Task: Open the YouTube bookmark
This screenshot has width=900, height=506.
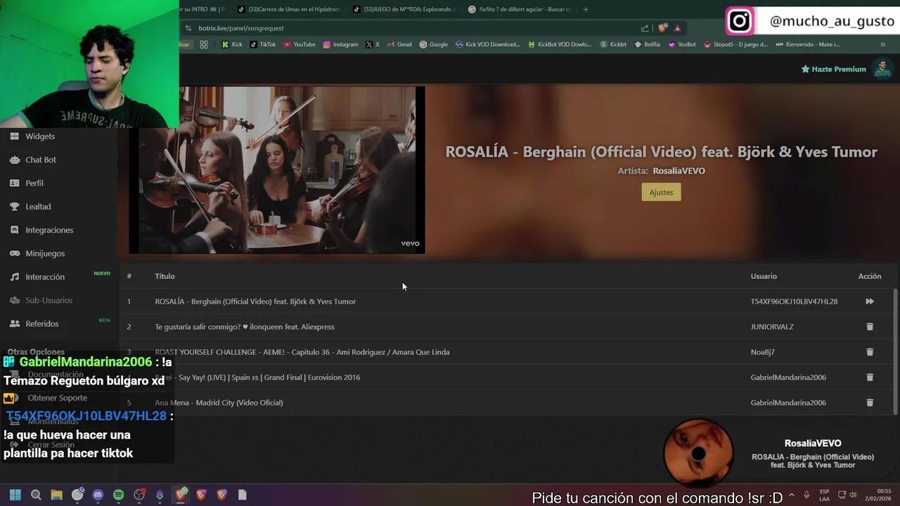Action: 300,44
